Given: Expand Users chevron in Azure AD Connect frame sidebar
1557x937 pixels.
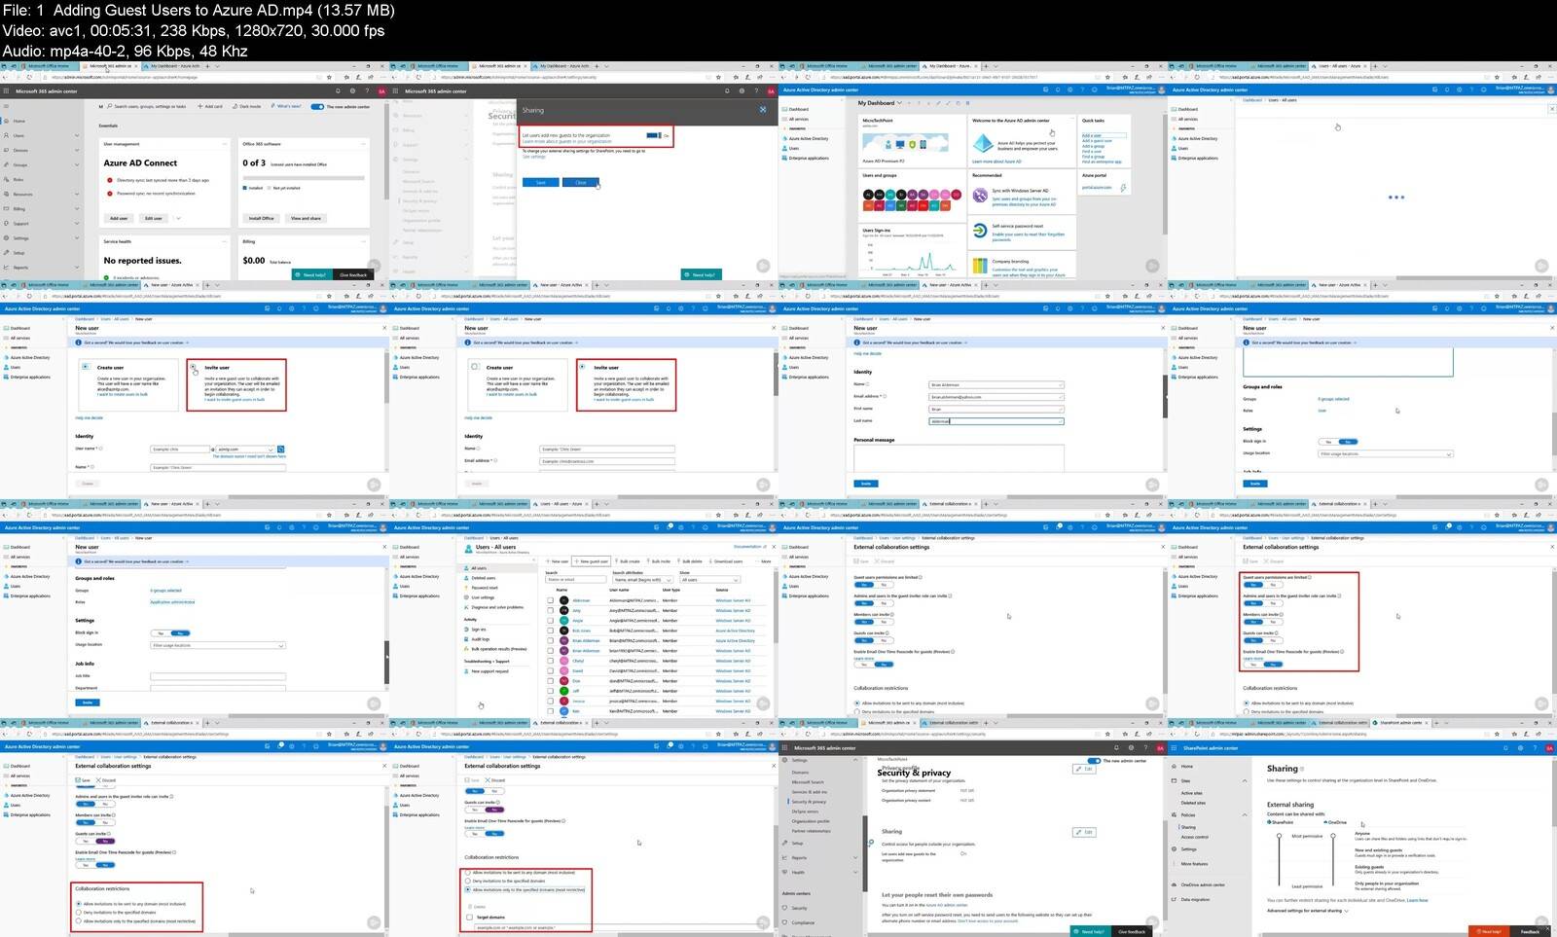Looking at the screenshot, I should pyautogui.click(x=77, y=135).
